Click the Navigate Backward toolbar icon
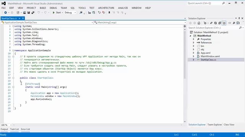This screenshot has width=245, height=137. tap(5, 13)
